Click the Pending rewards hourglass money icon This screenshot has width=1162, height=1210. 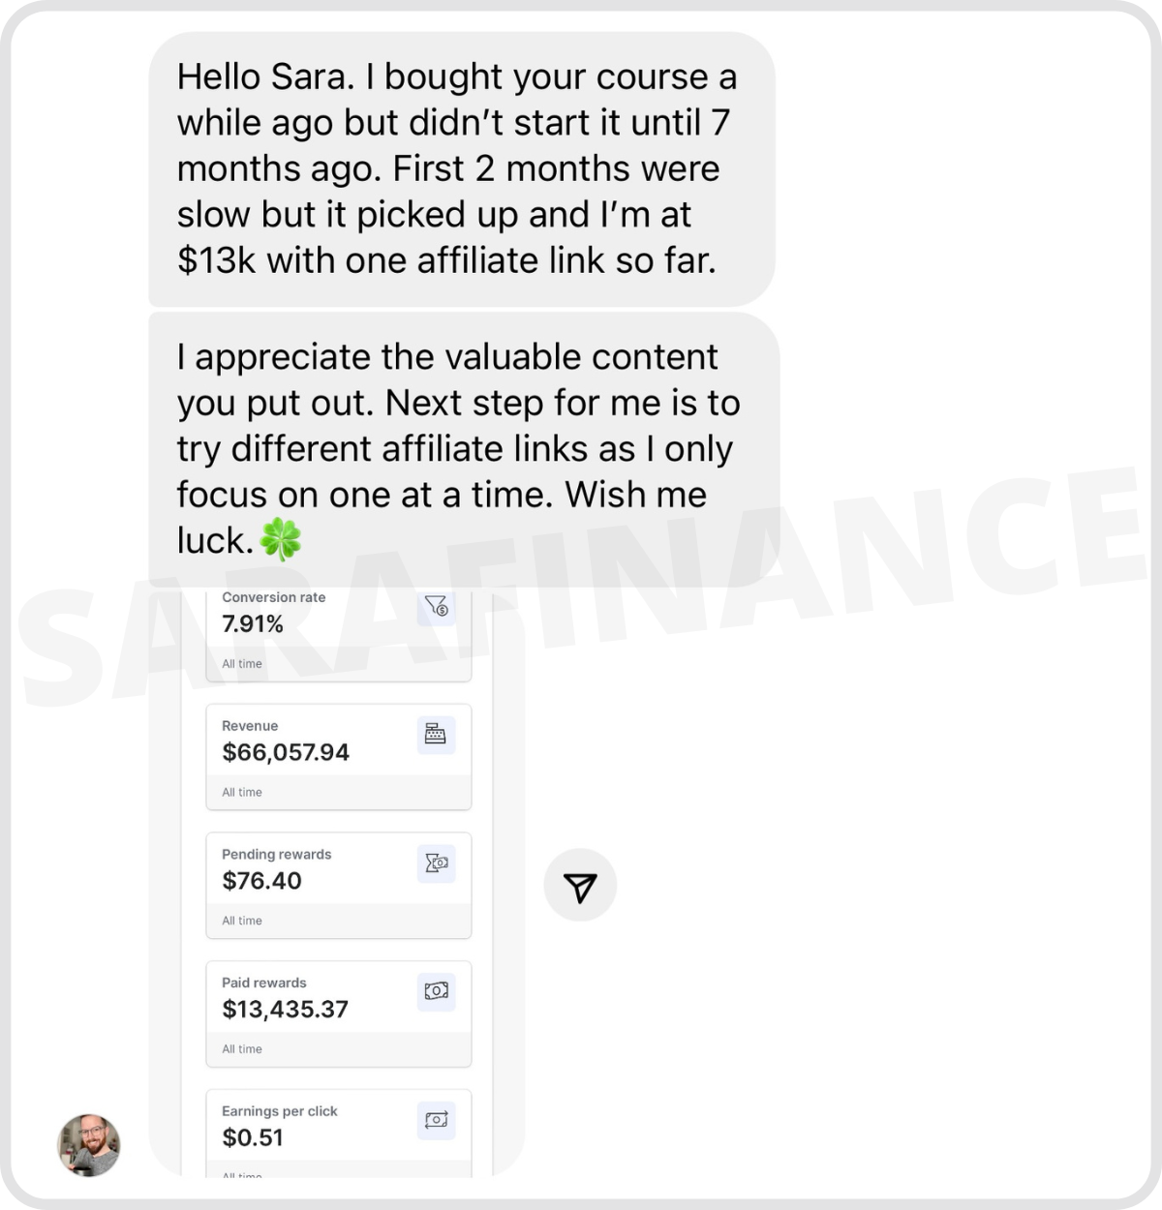[x=436, y=862]
